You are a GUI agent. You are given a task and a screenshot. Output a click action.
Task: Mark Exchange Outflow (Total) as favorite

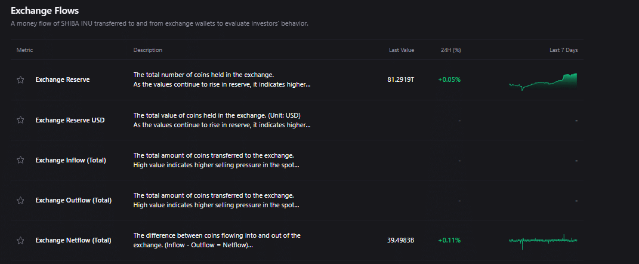tap(20, 200)
